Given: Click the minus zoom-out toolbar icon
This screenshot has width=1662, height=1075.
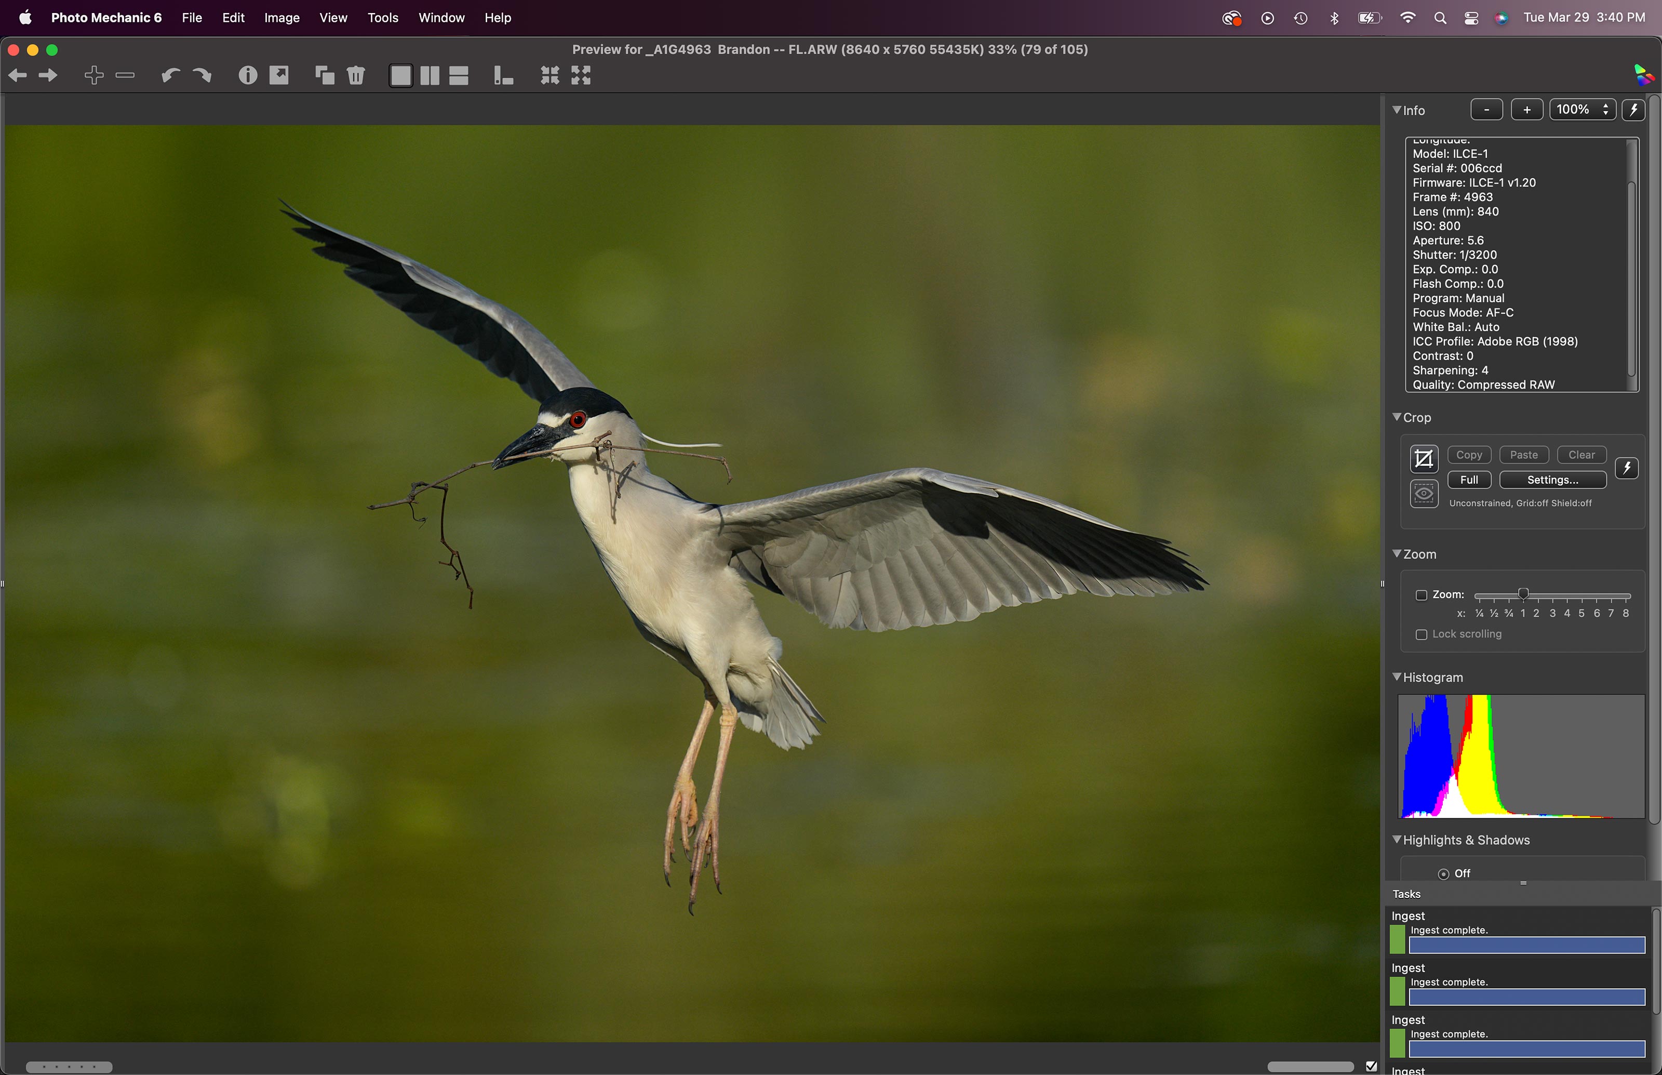Looking at the screenshot, I should (x=125, y=75).
